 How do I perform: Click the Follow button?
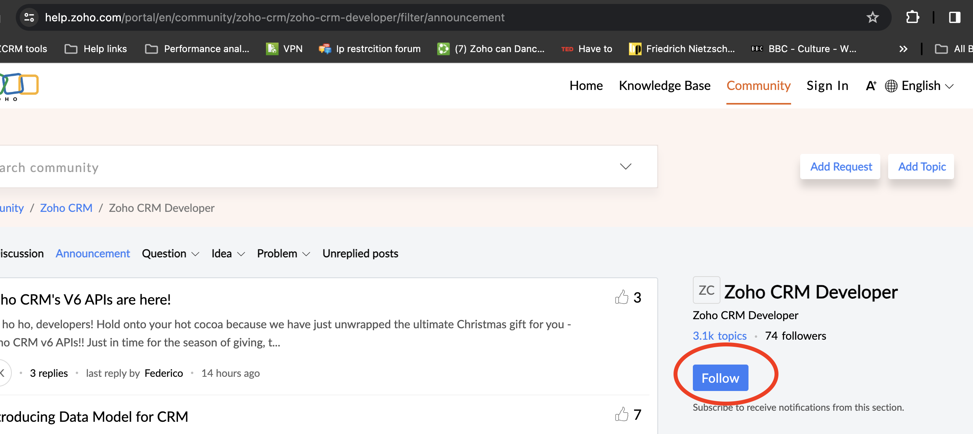point(720,378)
